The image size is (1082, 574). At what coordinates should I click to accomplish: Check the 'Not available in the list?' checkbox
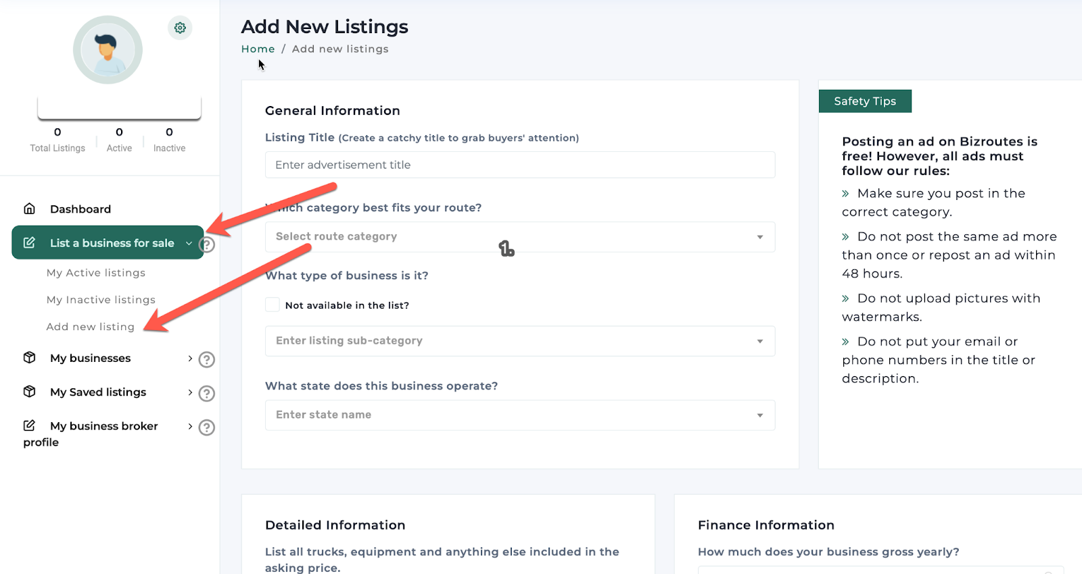tap(273, 305)
